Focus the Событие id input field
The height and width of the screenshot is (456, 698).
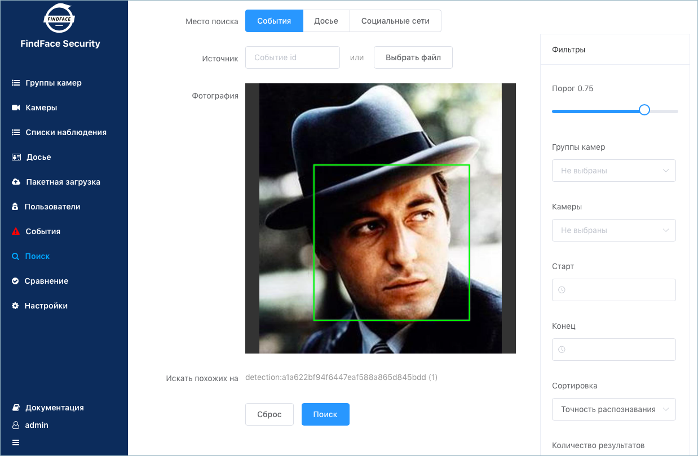[x=293, y=57]
